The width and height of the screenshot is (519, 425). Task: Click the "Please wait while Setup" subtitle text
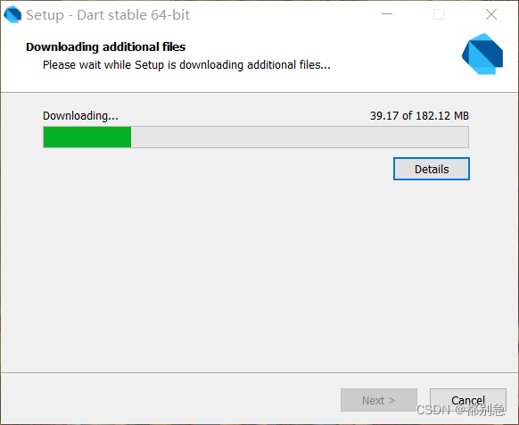103,64
